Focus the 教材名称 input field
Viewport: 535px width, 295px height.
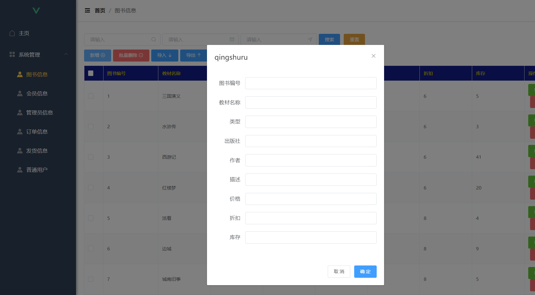click(x=311, y=102)
